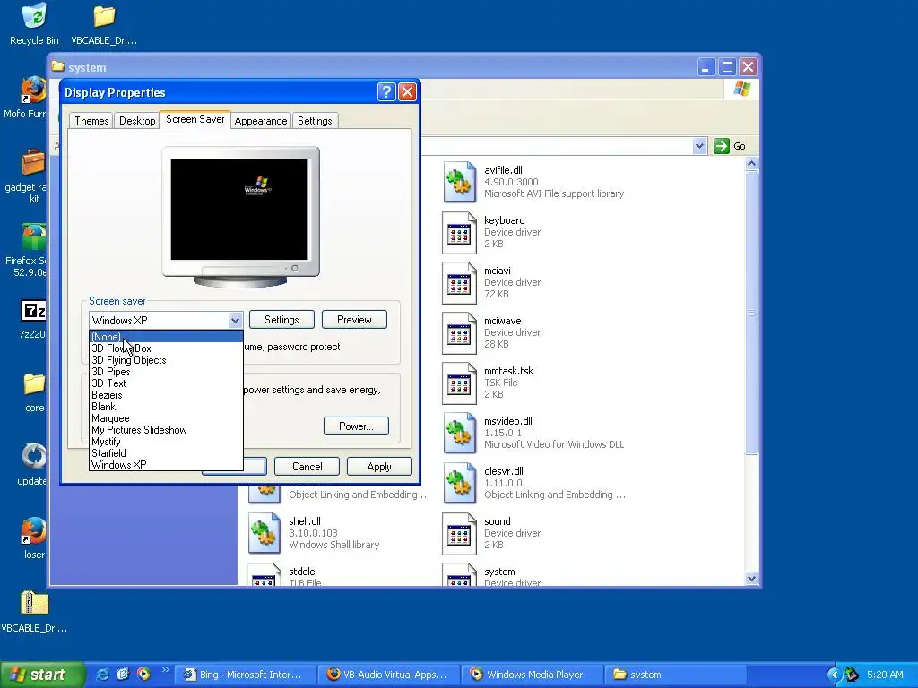Select the gadget ra kit briefcase icon
The image size is (918, 688).
pyautogui.click(x=33, y=163)
